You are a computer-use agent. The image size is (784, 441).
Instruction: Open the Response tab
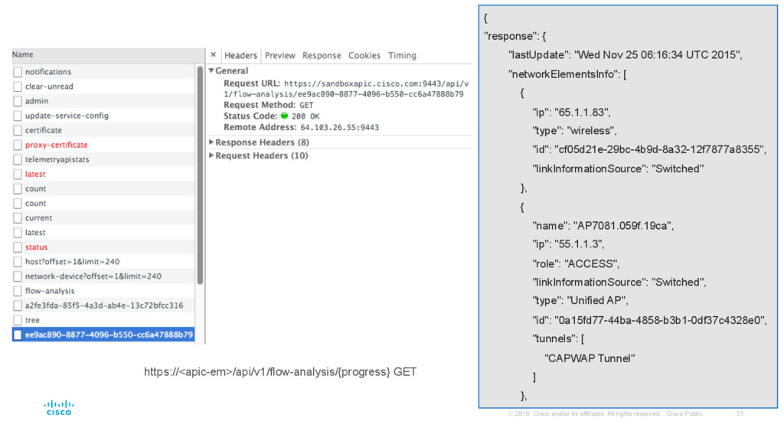322,55
